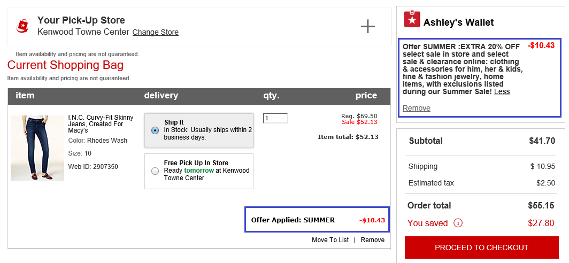Image resolution: width=569 pixels, height=263 pixels.
Task: Collapse offer details with Less link
Action: [x=502, y=92]
